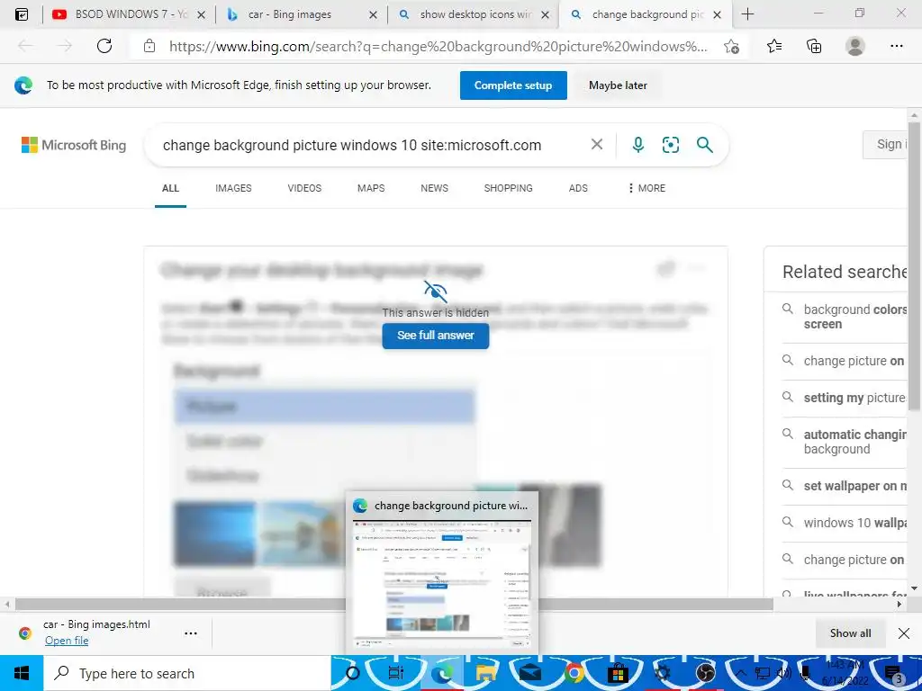This screenshot has width=922, height=691.
Task: Click Open file download link
Action: (x=67, y=641)
